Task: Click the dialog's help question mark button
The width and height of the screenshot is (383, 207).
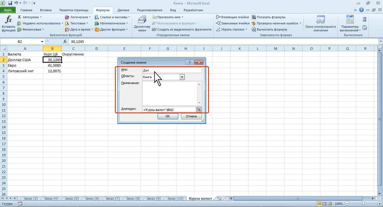Action: pos(190,62)
